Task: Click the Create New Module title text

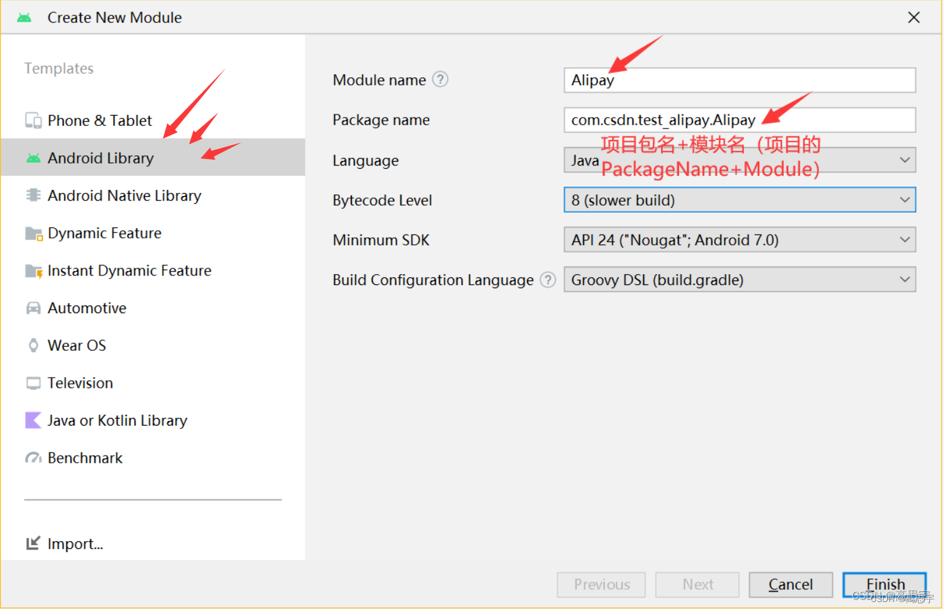Action: 115,18
